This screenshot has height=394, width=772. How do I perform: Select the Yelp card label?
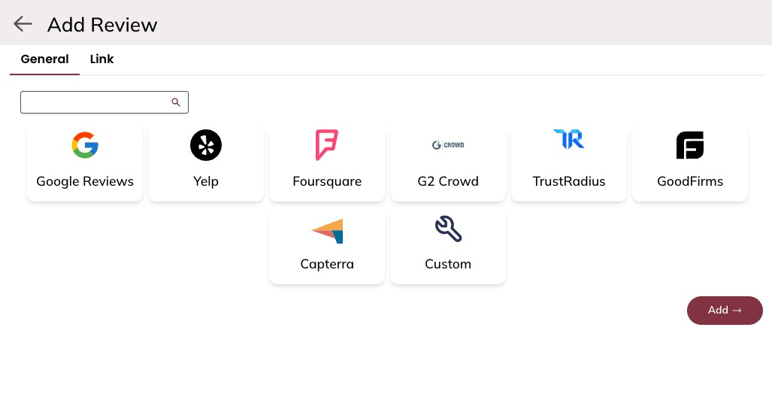[x=206, y=181]
